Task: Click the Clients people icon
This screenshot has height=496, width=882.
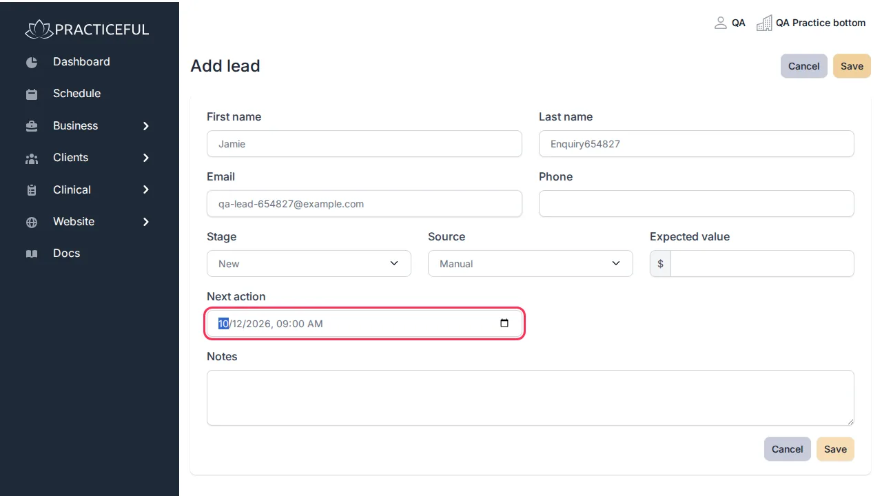Action: click(x=32, y=158)
